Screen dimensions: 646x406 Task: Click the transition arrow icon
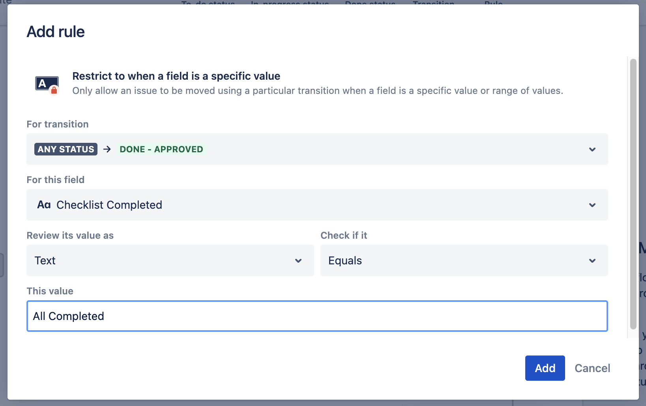[107, 149]
